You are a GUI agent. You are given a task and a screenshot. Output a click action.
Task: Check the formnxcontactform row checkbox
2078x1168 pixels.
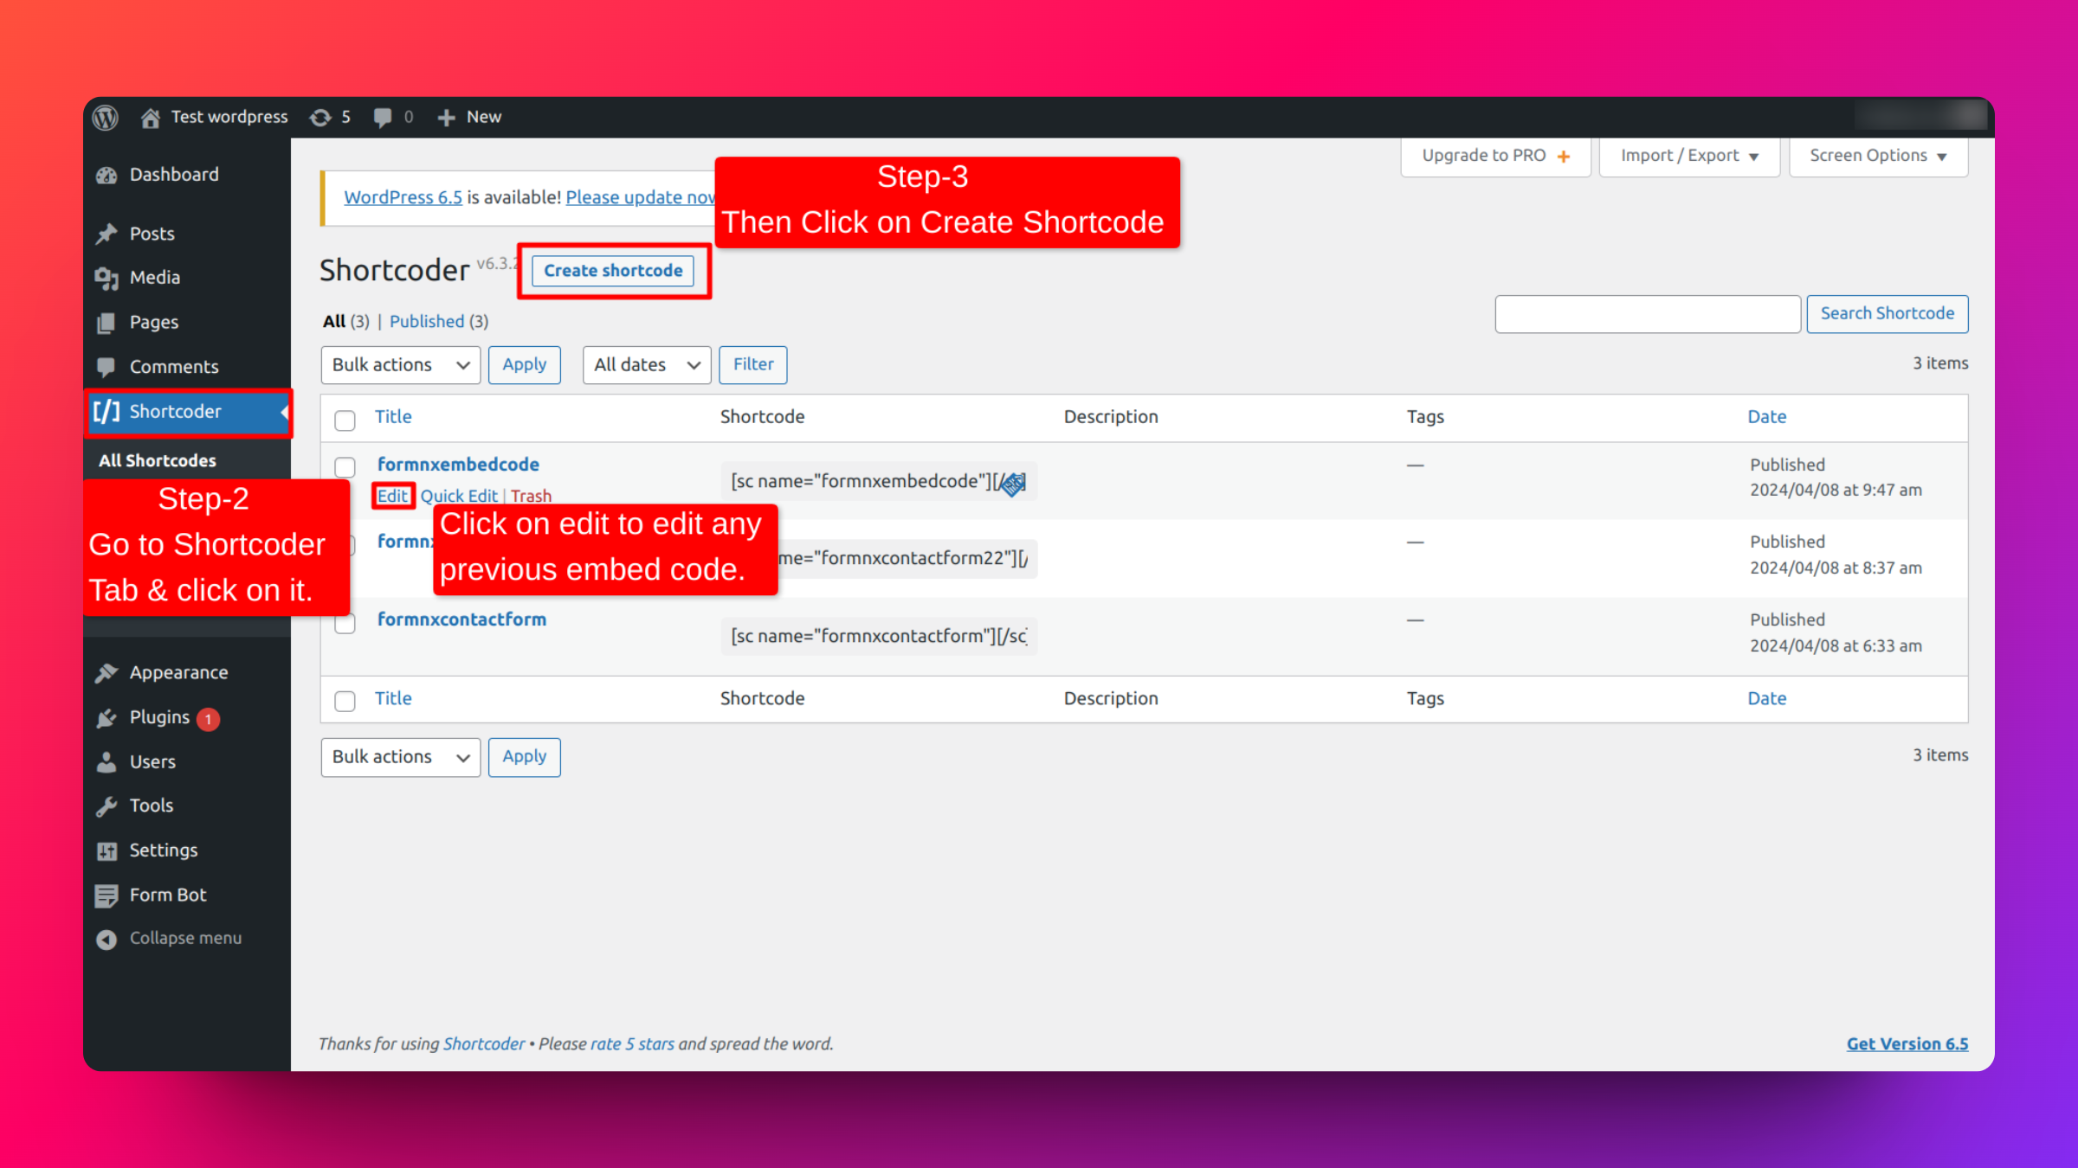pos(345,623)
